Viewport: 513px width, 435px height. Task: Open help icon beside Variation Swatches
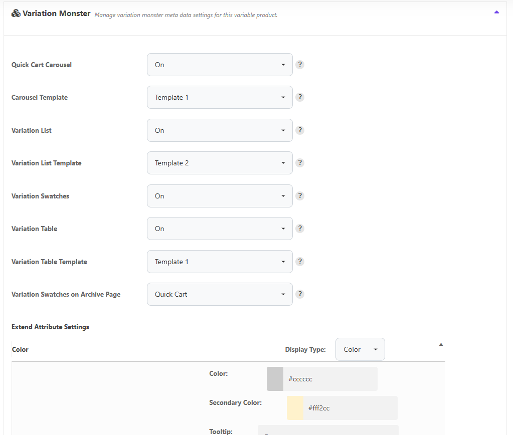coord(300,196)
